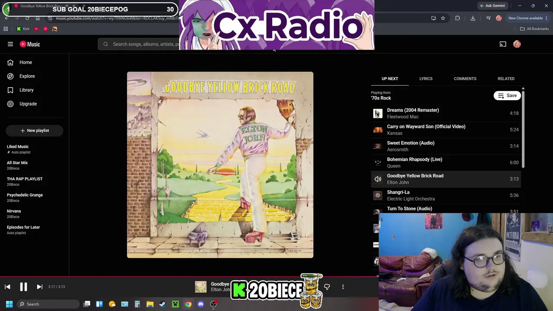Open the YouTube Music account avatar menu
This screenshot has width=553, height=311.
click(517, 44)
